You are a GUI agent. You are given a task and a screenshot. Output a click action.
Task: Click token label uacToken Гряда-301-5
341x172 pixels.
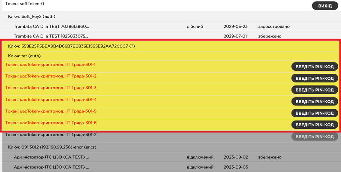[51, 111]
